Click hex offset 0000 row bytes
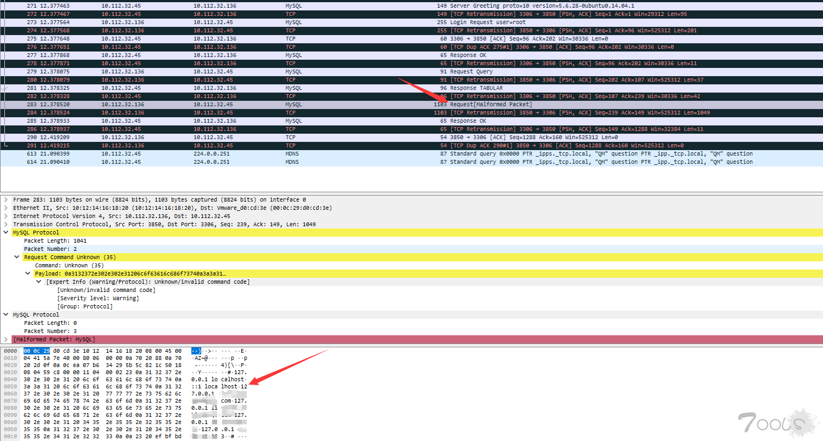Screen dimensions: 823x441 click(103, 351)
